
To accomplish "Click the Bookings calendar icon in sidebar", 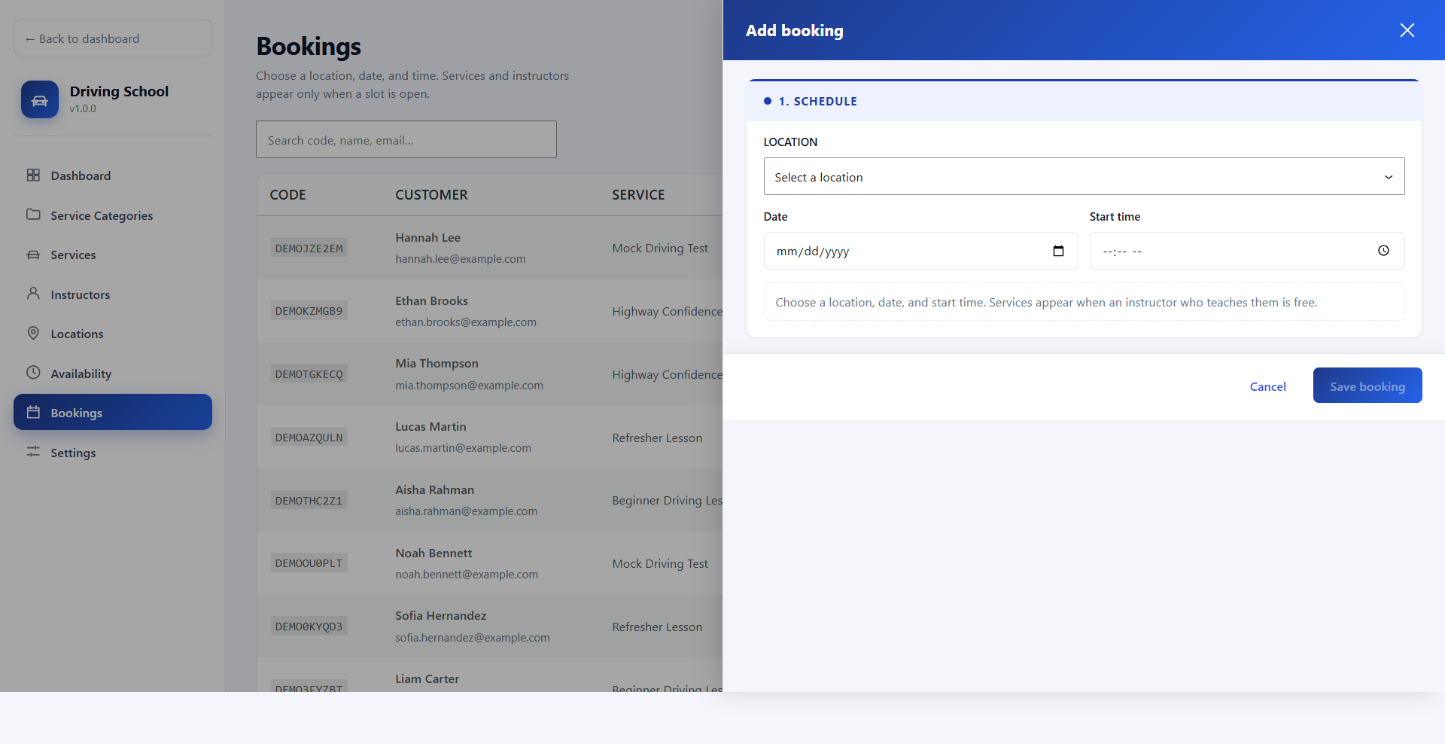I will tap(33, 412).
